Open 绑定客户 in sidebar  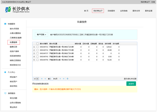click(13, 77)
